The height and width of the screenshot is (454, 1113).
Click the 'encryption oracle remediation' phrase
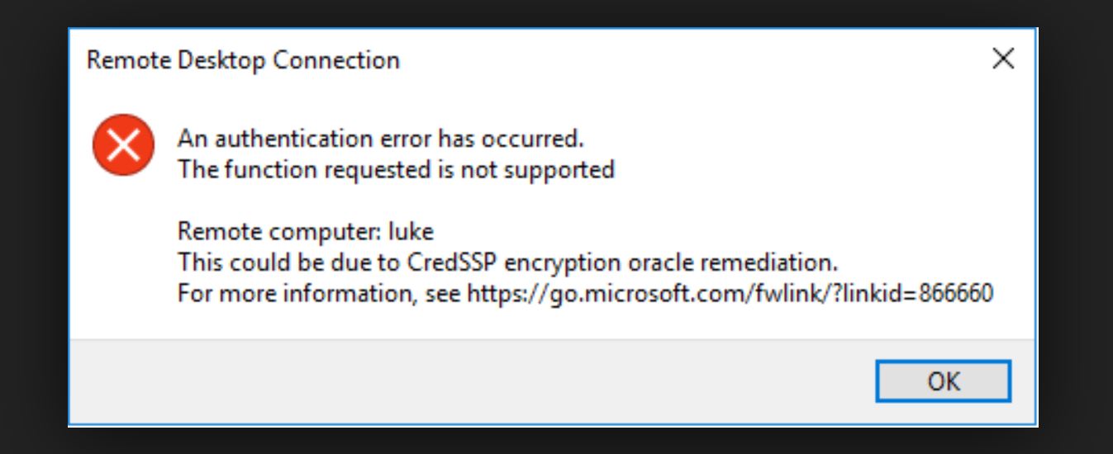click(x=672, y=262)
